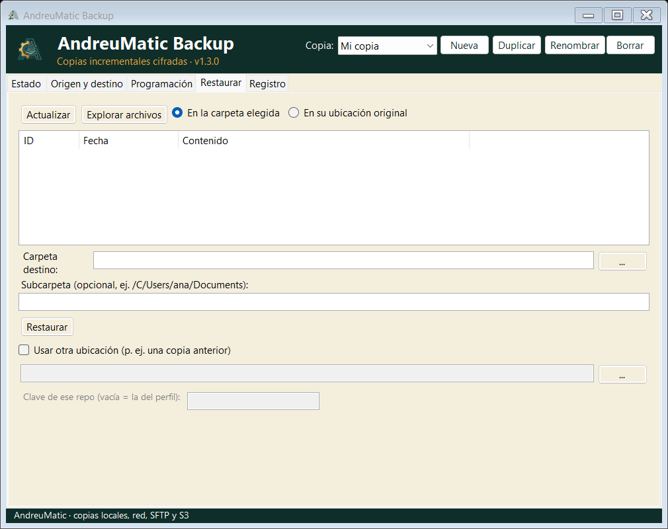Click status bar text 'copias locales, red, SFTP y S3'
This screenshot has width=668, height=529.
coord(131,515)
